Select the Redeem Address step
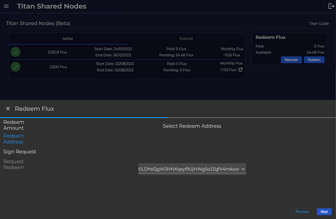 point(14,139)
